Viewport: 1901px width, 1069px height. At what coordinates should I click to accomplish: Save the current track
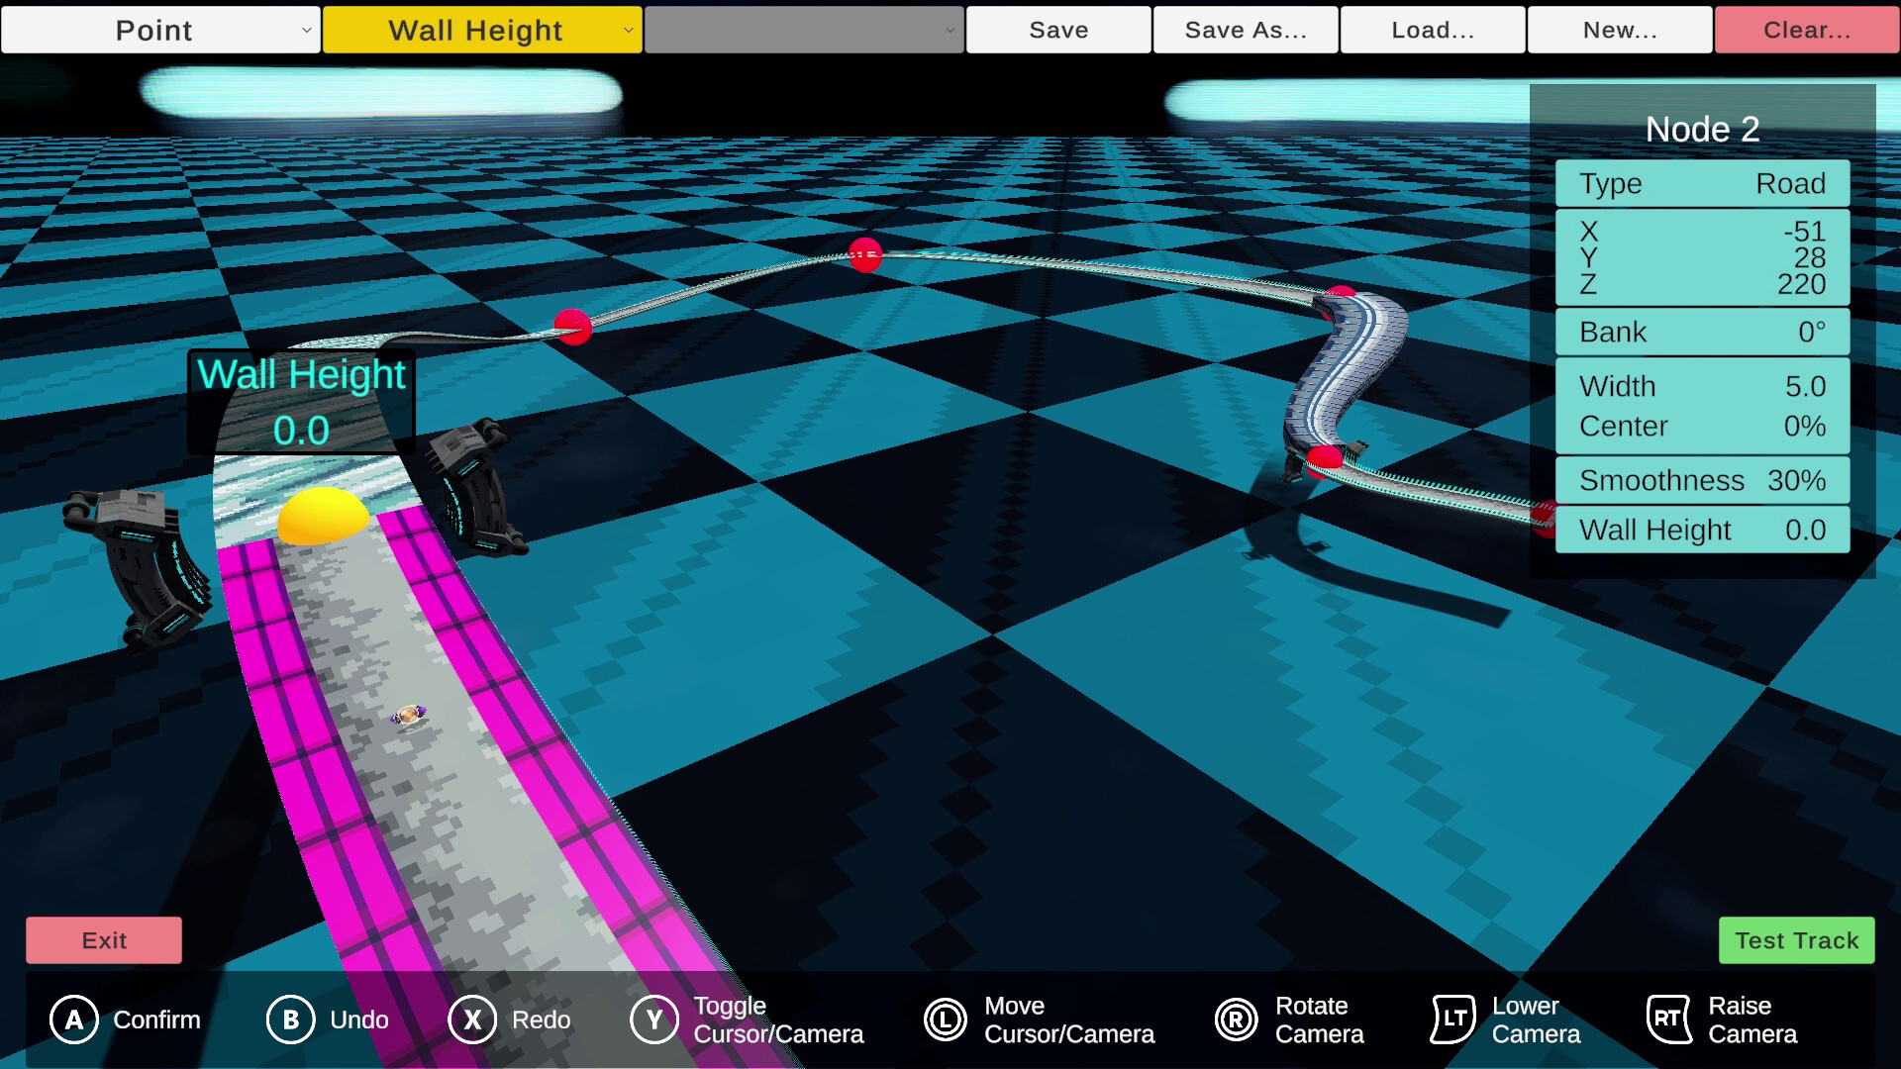click(x=1057, y=30)
